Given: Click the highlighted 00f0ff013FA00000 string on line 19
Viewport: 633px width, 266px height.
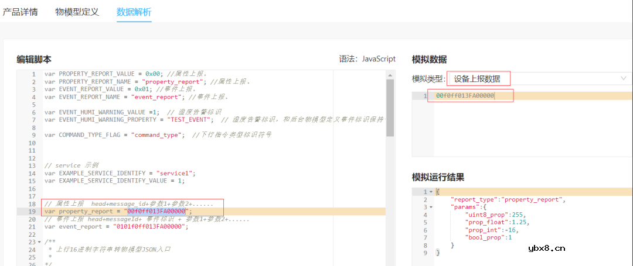Looking at the screenshot, I should (156, 211).
